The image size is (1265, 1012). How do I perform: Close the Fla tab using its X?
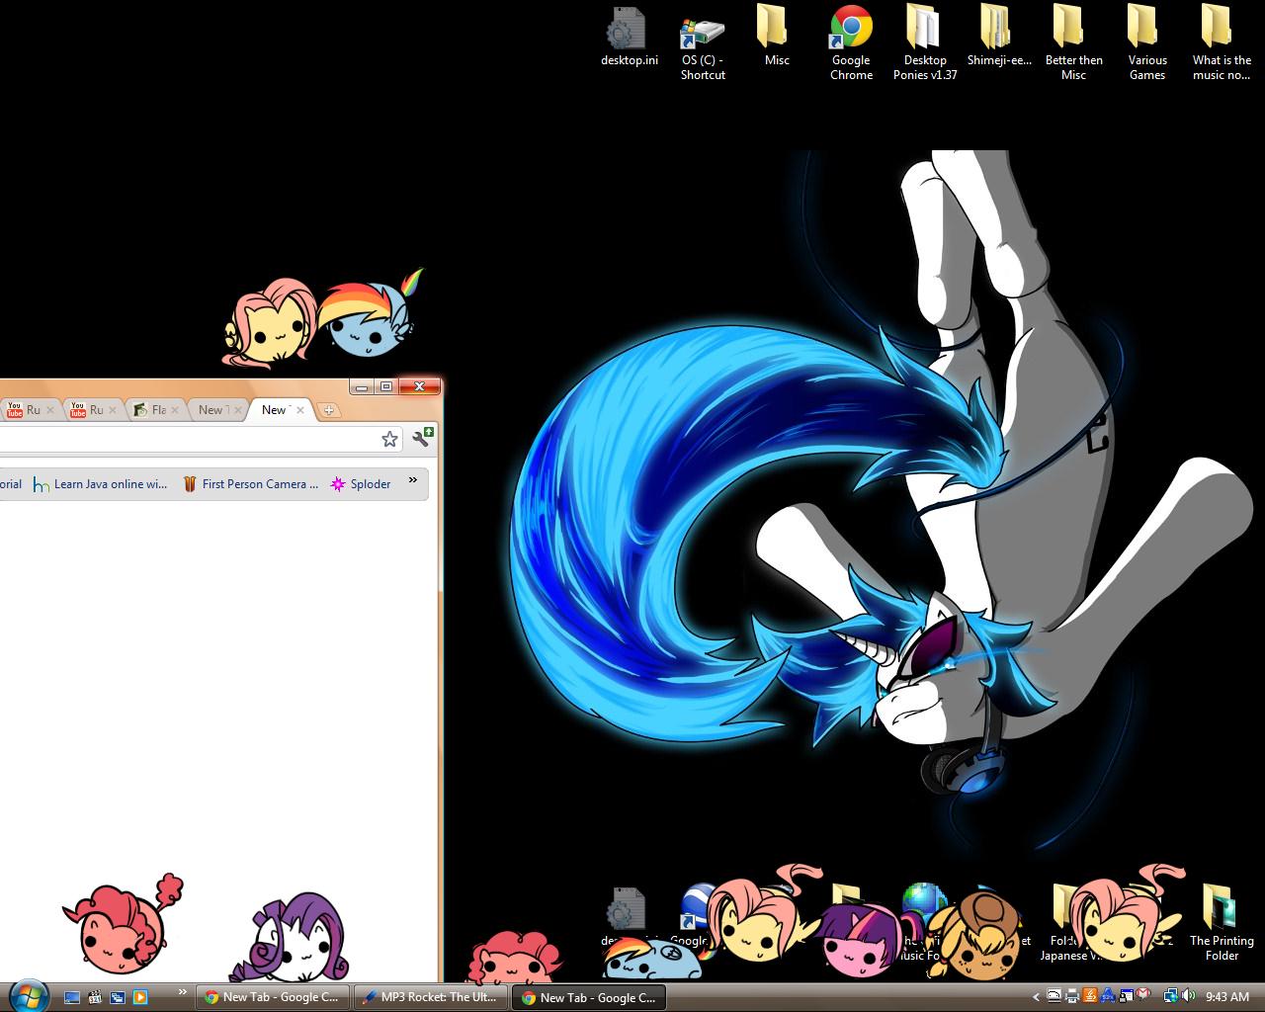175,410
